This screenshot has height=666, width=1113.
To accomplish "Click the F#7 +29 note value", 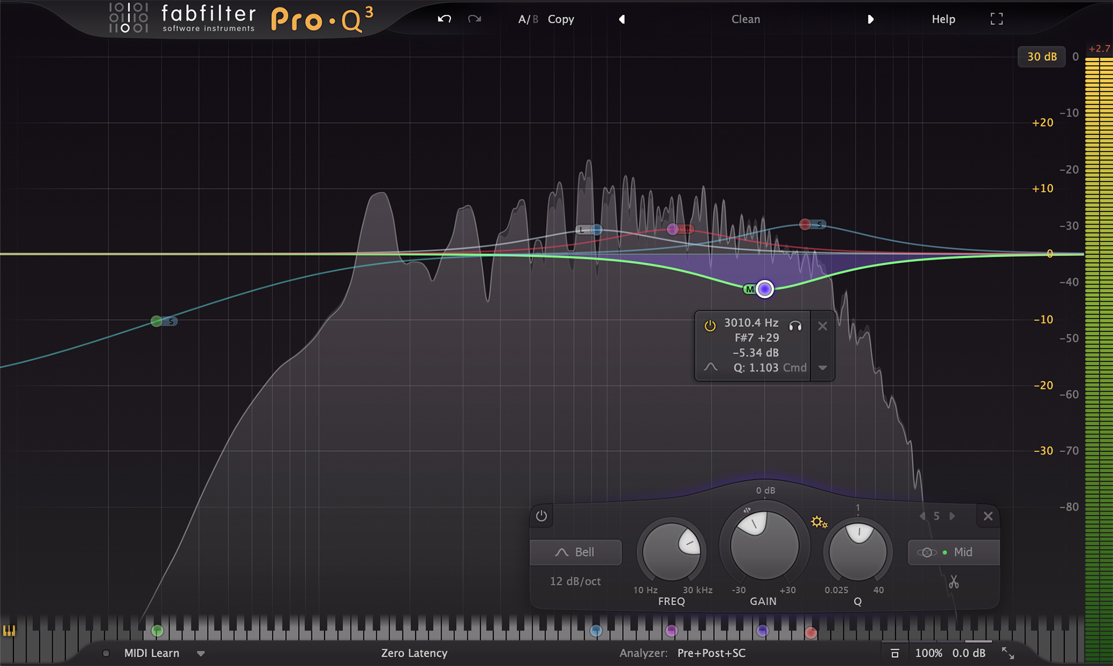I will tap(757, 337).
